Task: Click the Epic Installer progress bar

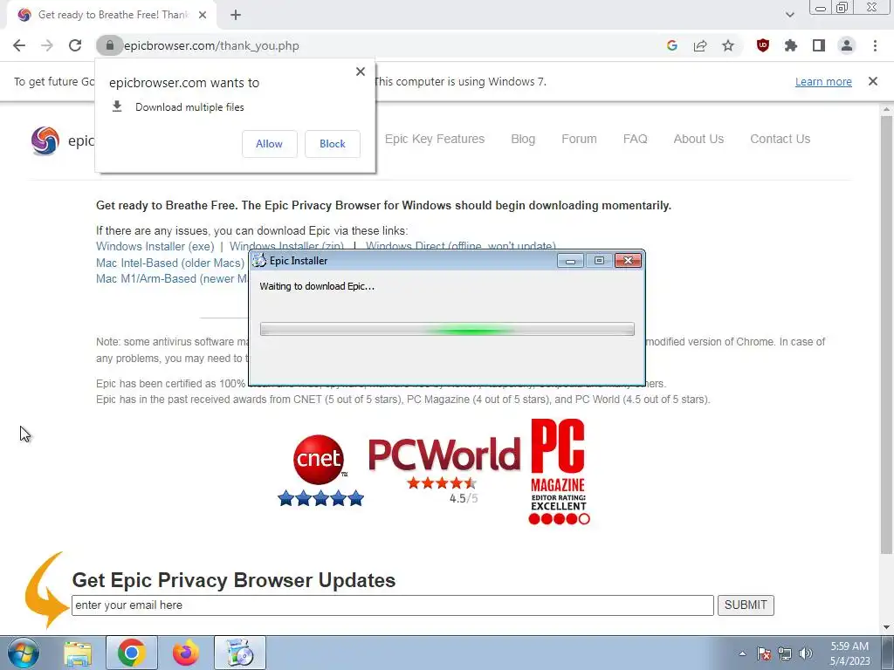Action: point(447,329)
